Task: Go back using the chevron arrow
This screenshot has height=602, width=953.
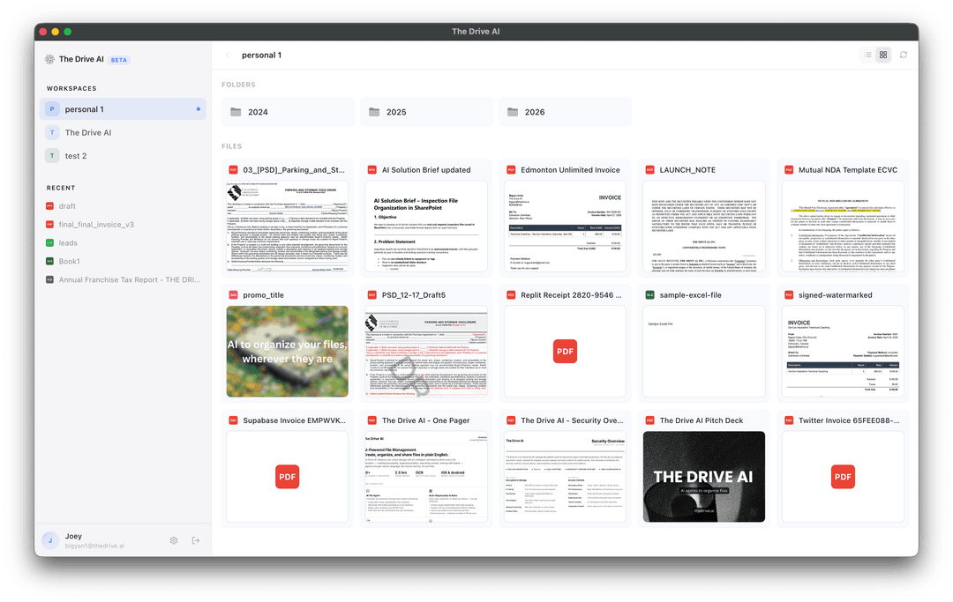Action: [x=228, y=56]
